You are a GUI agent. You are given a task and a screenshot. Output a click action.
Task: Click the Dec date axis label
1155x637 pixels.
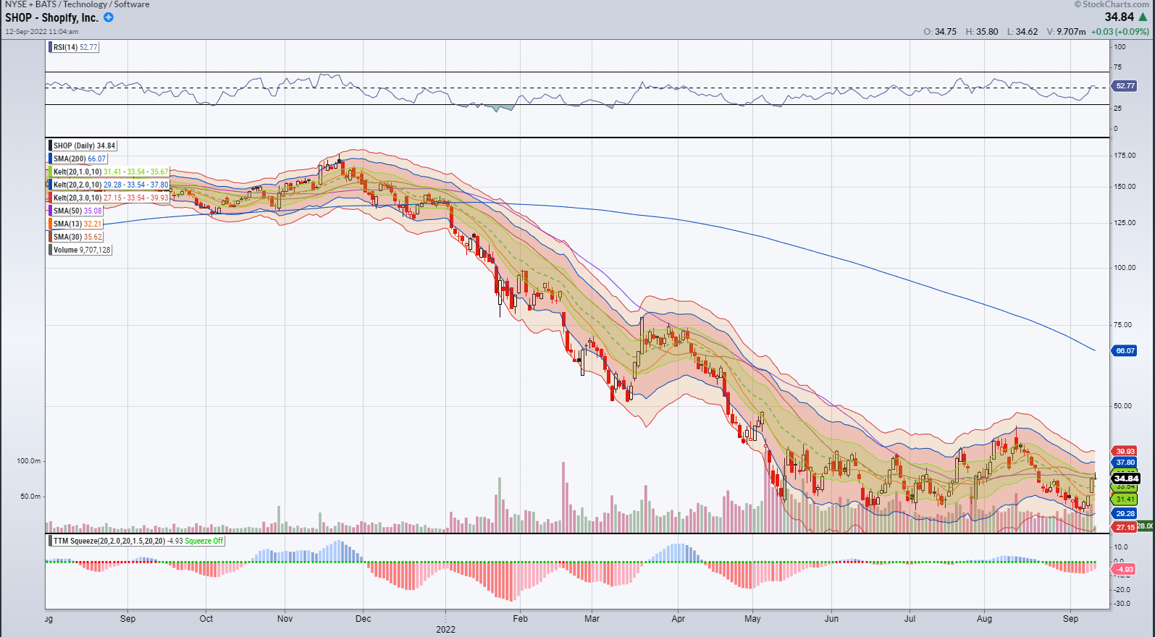(363, 618)
